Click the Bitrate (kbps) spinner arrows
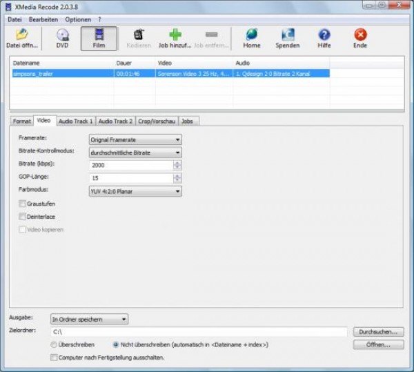 point(177,165)
